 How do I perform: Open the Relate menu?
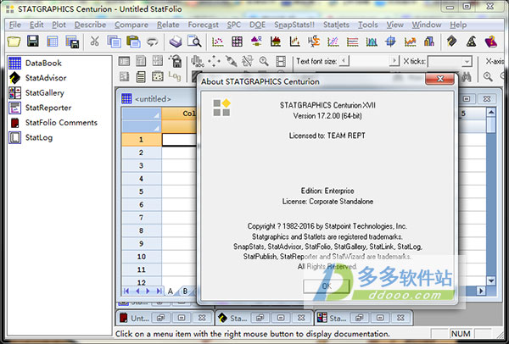168,25
